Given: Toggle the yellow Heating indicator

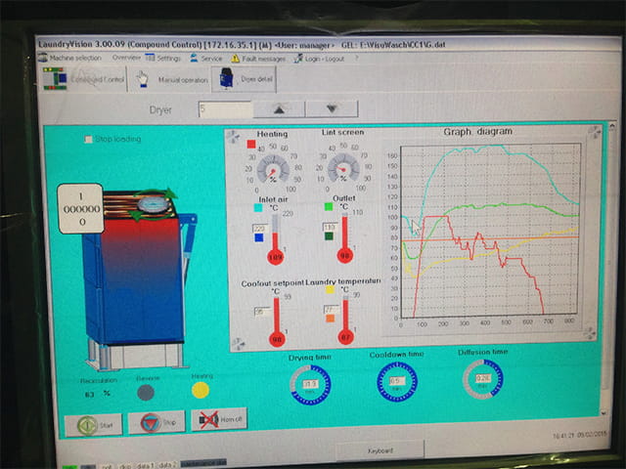Looking at the screenshot, I should pos(200,390).
